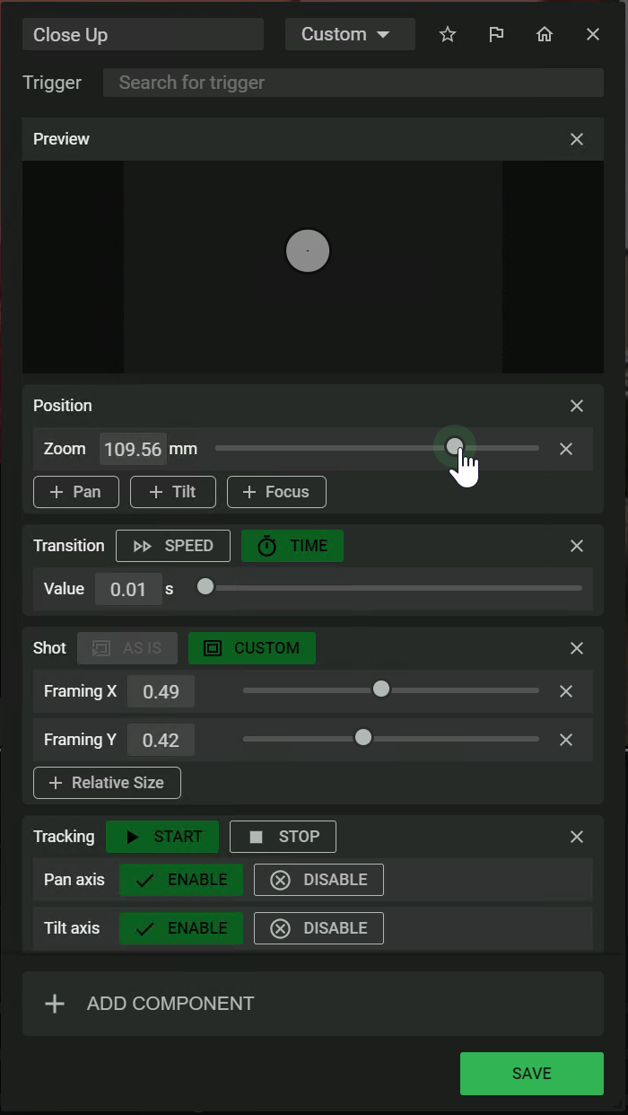This screenshot has width=628, height=1115.
Task: Click the flag icon in header
Action: point(496,34)
